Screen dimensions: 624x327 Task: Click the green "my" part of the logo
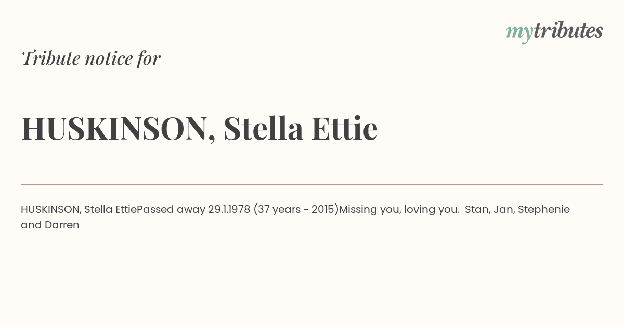point(519,34)
